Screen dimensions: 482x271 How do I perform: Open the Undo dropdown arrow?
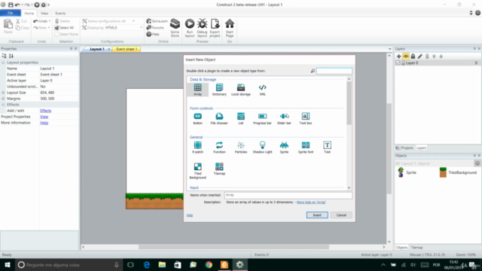(50, 21)
